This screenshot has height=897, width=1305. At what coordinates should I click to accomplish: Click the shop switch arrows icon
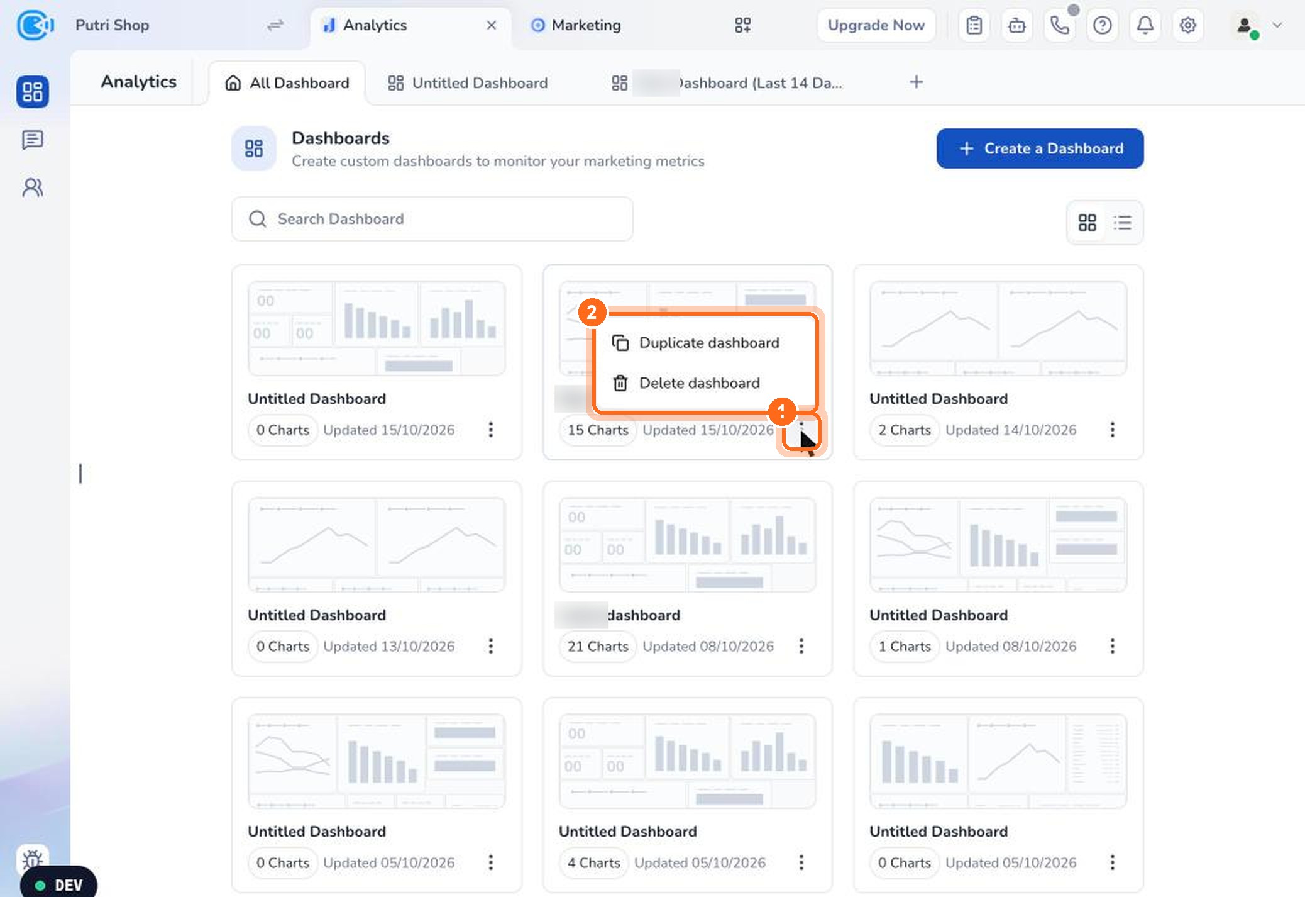tap(275, 25)
